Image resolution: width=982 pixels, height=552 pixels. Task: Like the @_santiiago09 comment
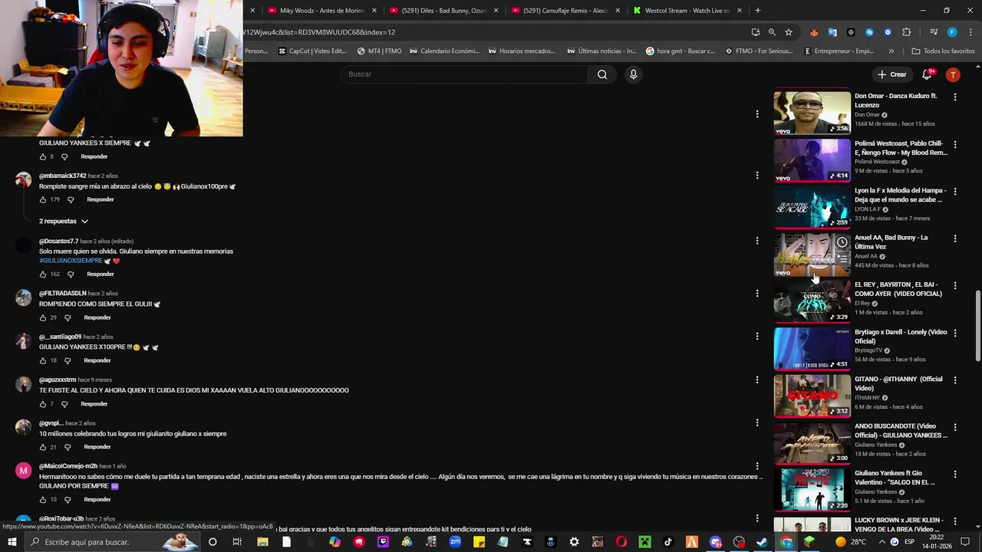pos(43,360)
